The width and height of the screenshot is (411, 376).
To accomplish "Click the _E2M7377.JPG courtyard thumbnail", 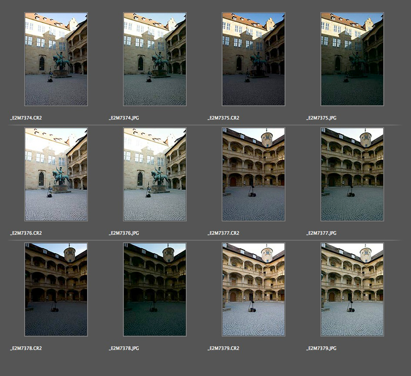I will [352, 174].
